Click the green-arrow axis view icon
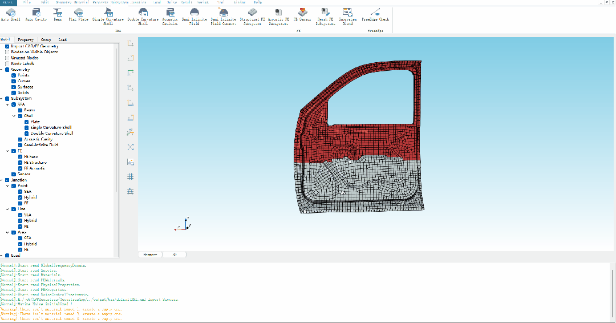 131,72
